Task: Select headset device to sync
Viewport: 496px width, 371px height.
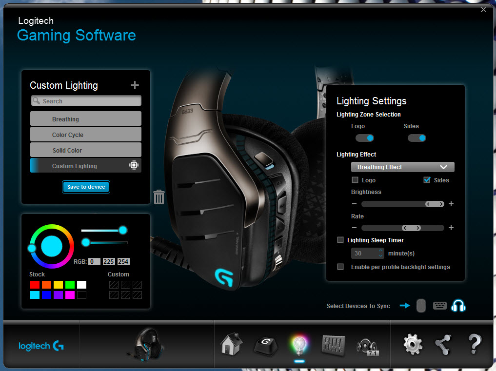Action: (458, 306)
